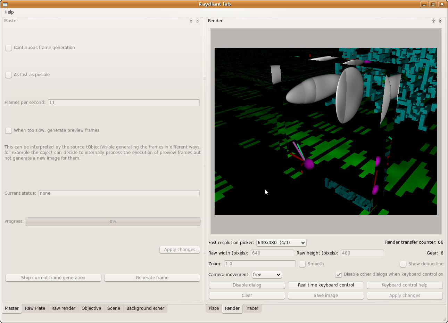Click the Generate frame button
This screenshot has width=448, height=323.
coord(152,278)
